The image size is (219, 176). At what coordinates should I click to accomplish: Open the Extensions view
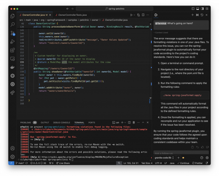[13, 50]
